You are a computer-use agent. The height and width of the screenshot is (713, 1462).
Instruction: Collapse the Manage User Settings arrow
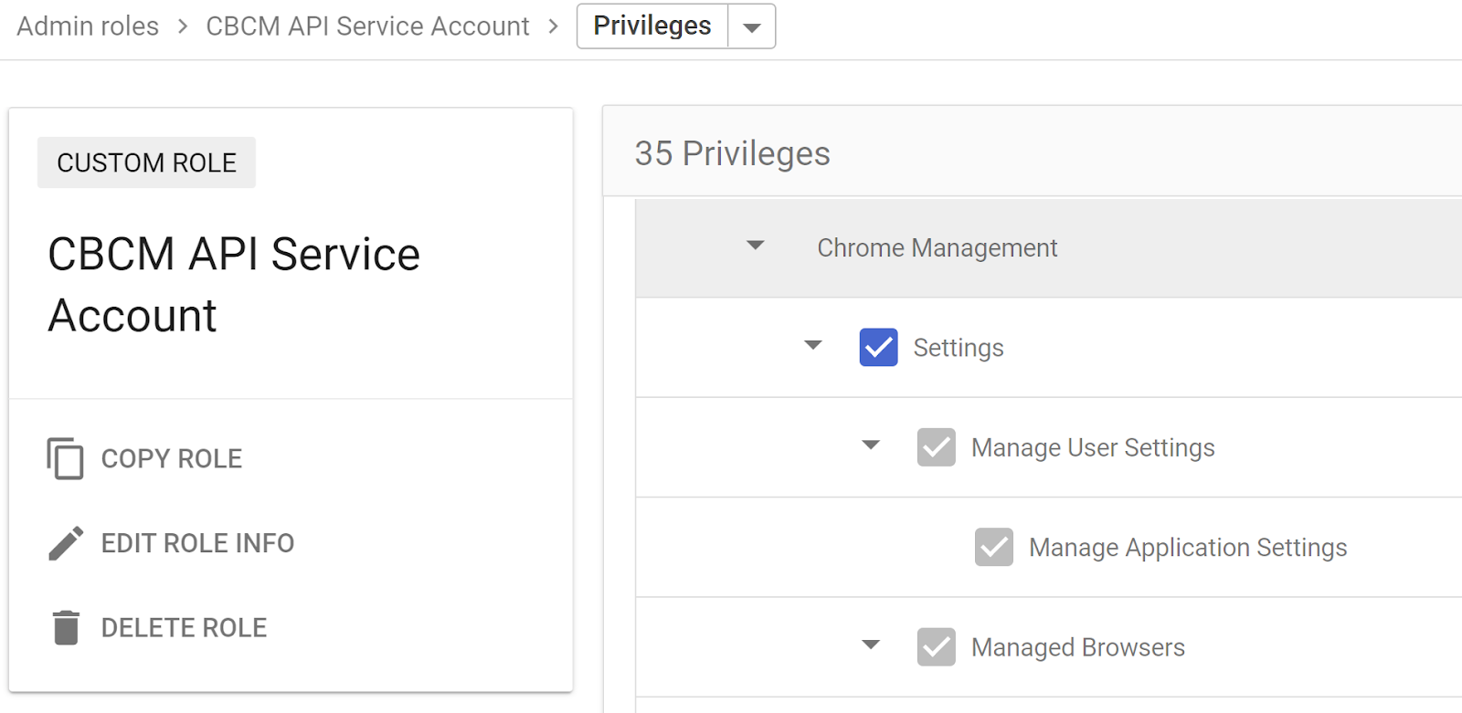pos(870,446)
